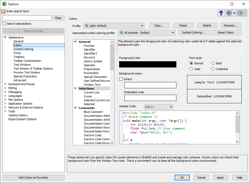Select Block Comment color element

pyautogui.click(x=93, y=112)
